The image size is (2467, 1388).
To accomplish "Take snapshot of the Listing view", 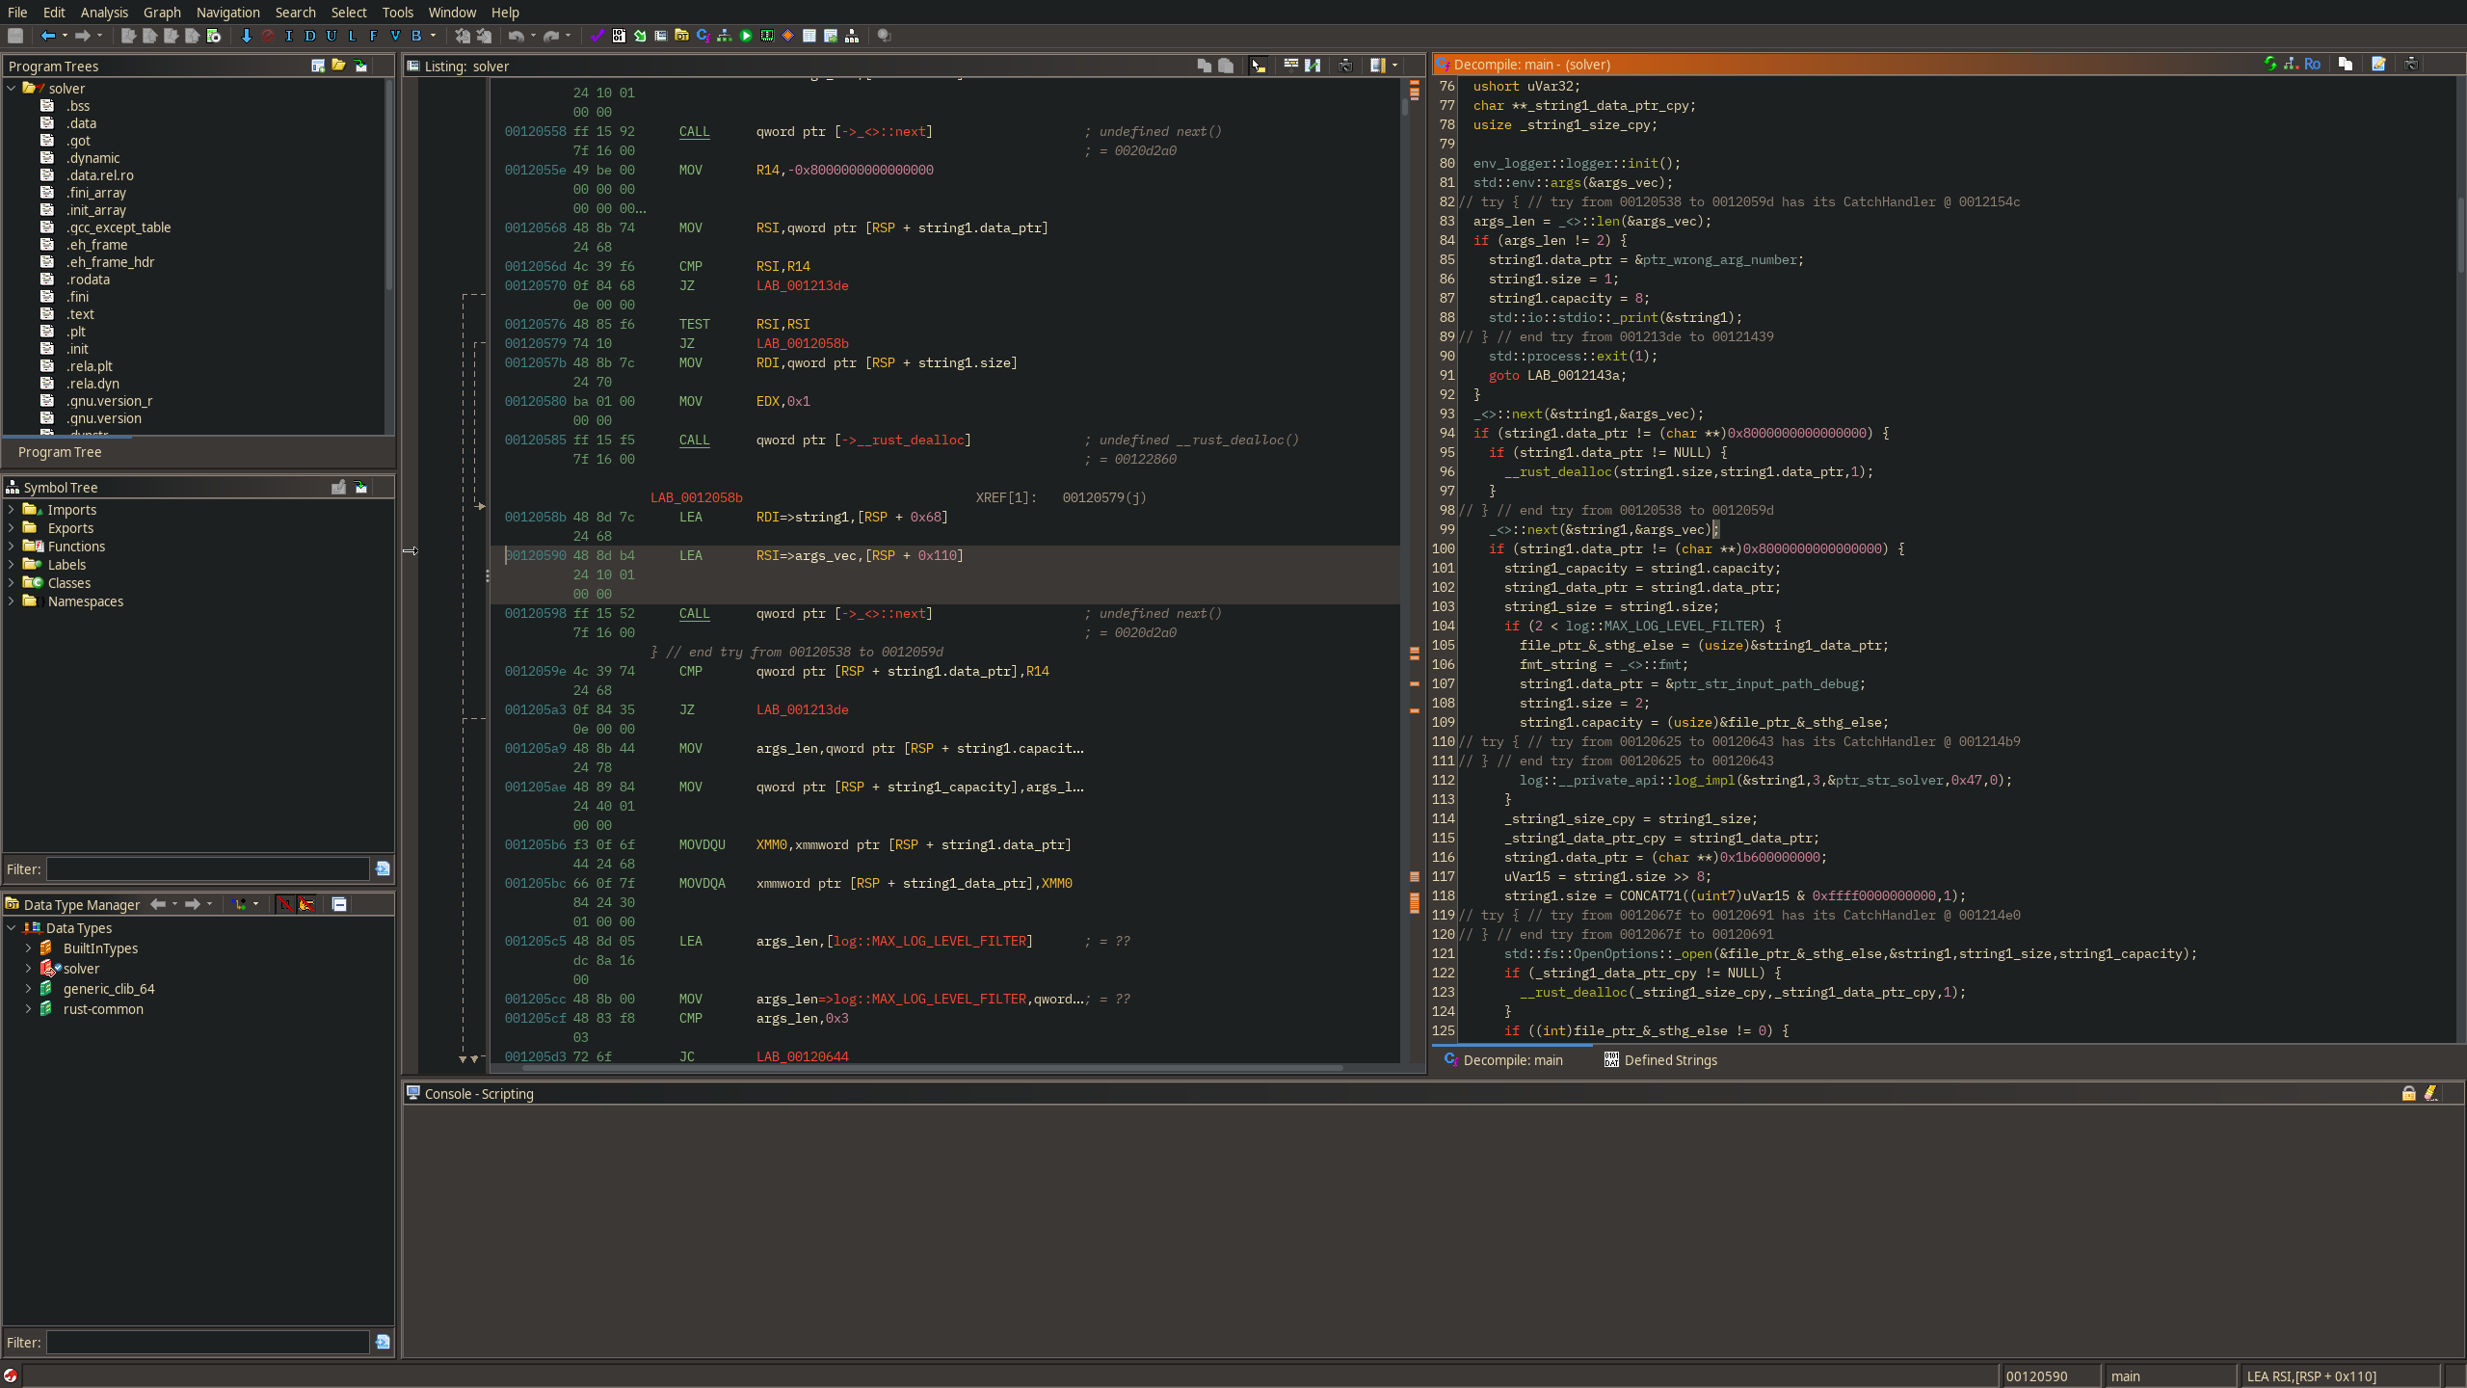I will tap(1345, 66).
